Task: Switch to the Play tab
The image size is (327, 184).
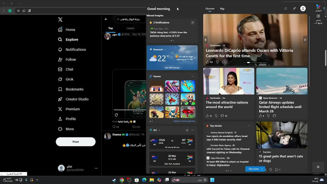Action: pos(222,9)
